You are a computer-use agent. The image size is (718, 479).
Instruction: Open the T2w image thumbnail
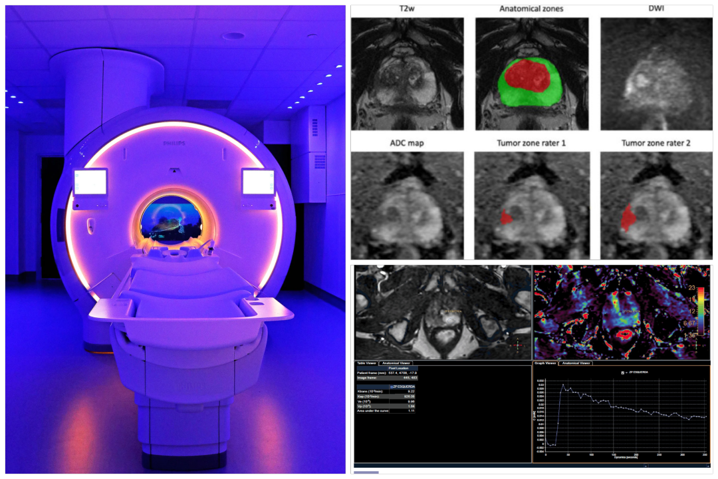point(407,73)
